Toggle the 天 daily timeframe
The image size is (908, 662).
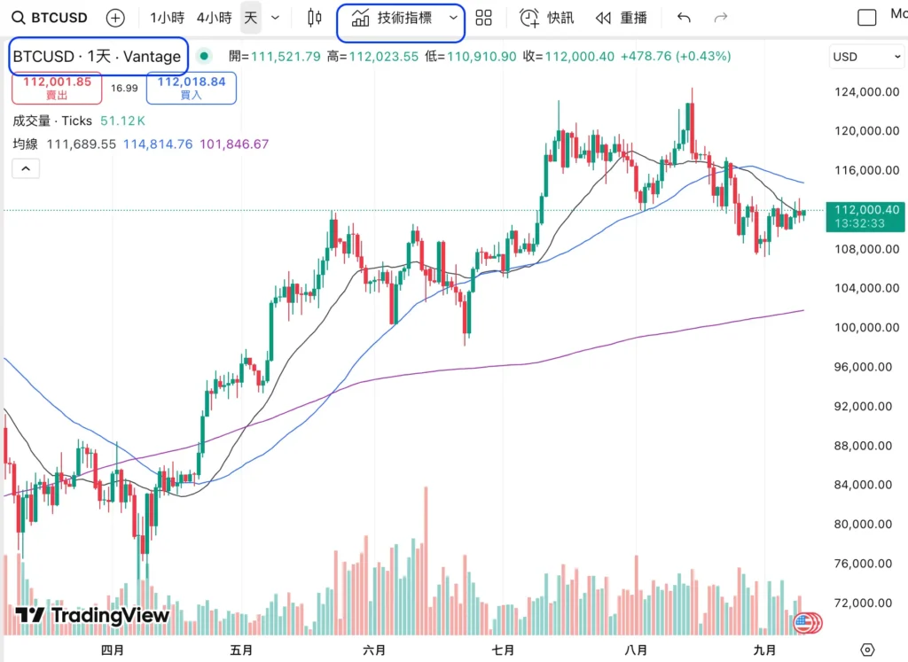(251, 18)
